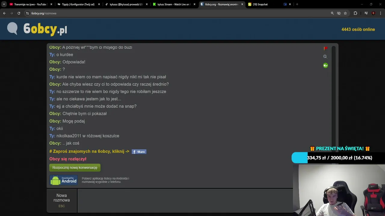This screenshot has width=385, height=216.
Task: Close the 6obcy.org tab
Action: [x=242, y=4]
